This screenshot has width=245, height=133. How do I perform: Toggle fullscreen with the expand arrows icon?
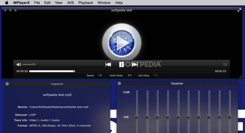click(x=239, y=10)
